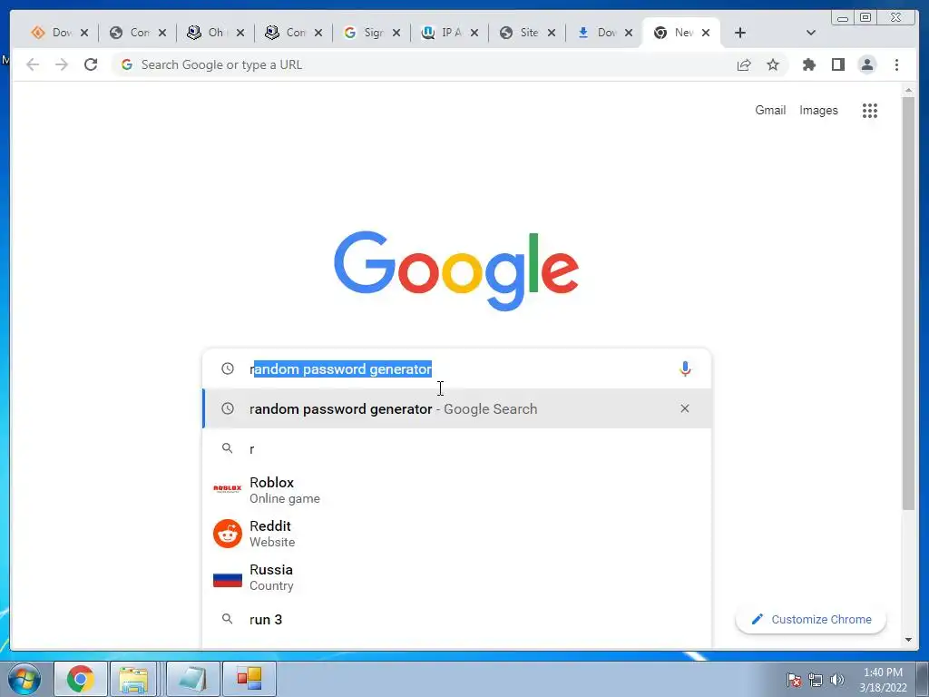Screen dimensions: 929x697
Task: Switch to the Dow tab with download icon
Action: click(603, 33)
